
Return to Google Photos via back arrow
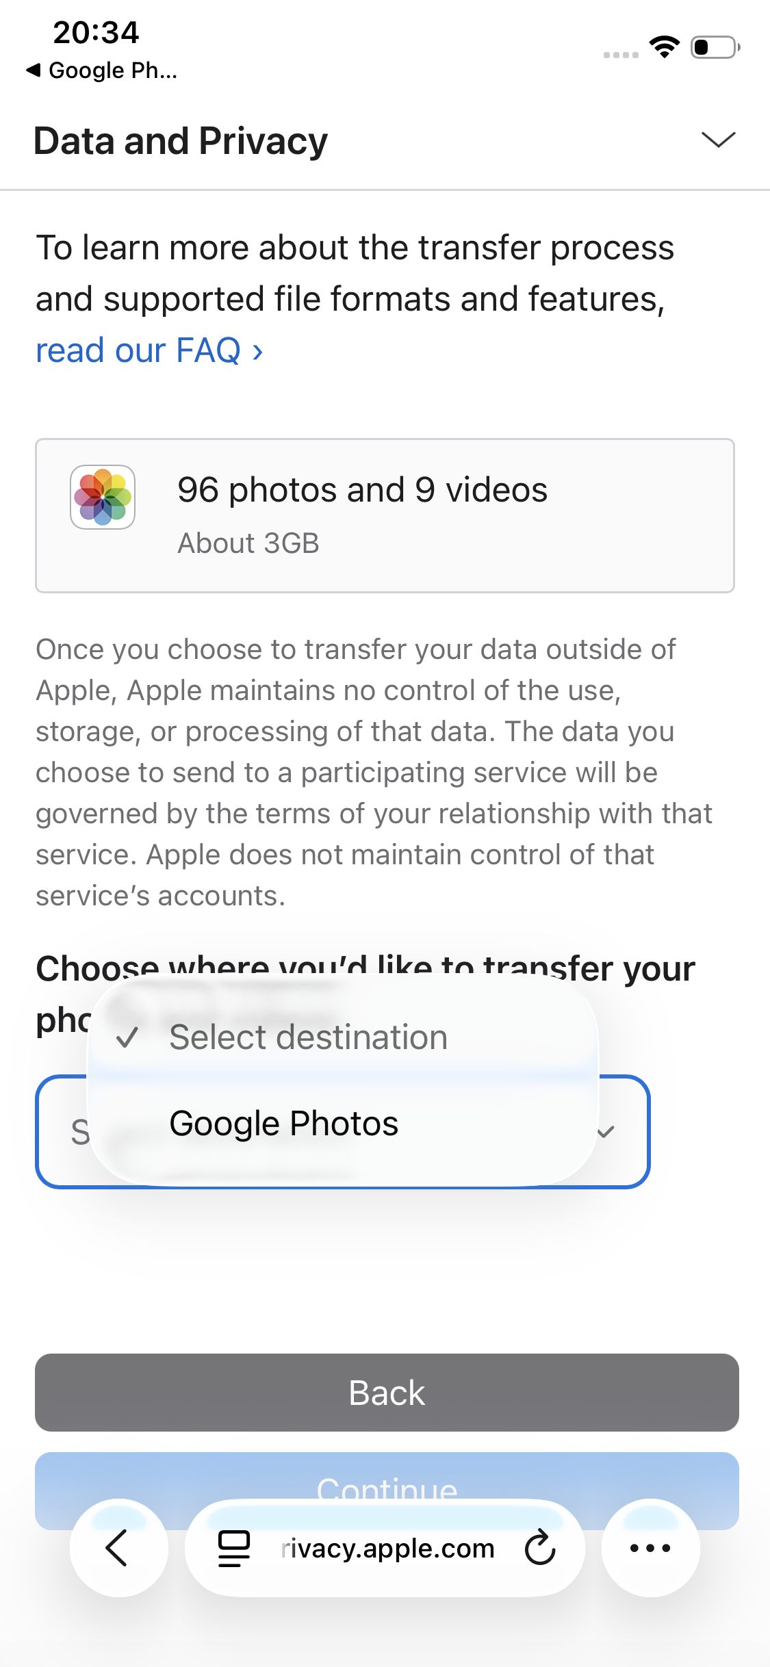point(103,70)
